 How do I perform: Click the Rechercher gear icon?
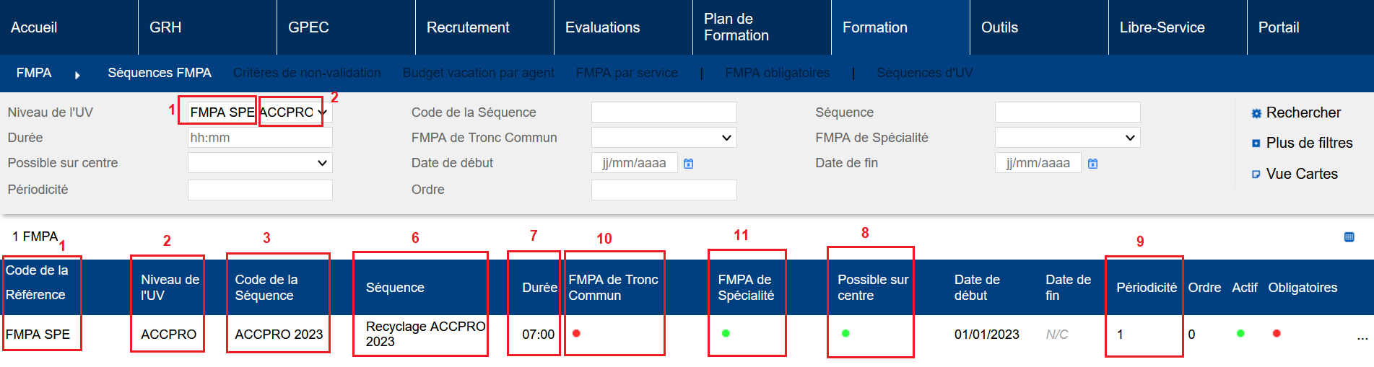[1256, 113]
